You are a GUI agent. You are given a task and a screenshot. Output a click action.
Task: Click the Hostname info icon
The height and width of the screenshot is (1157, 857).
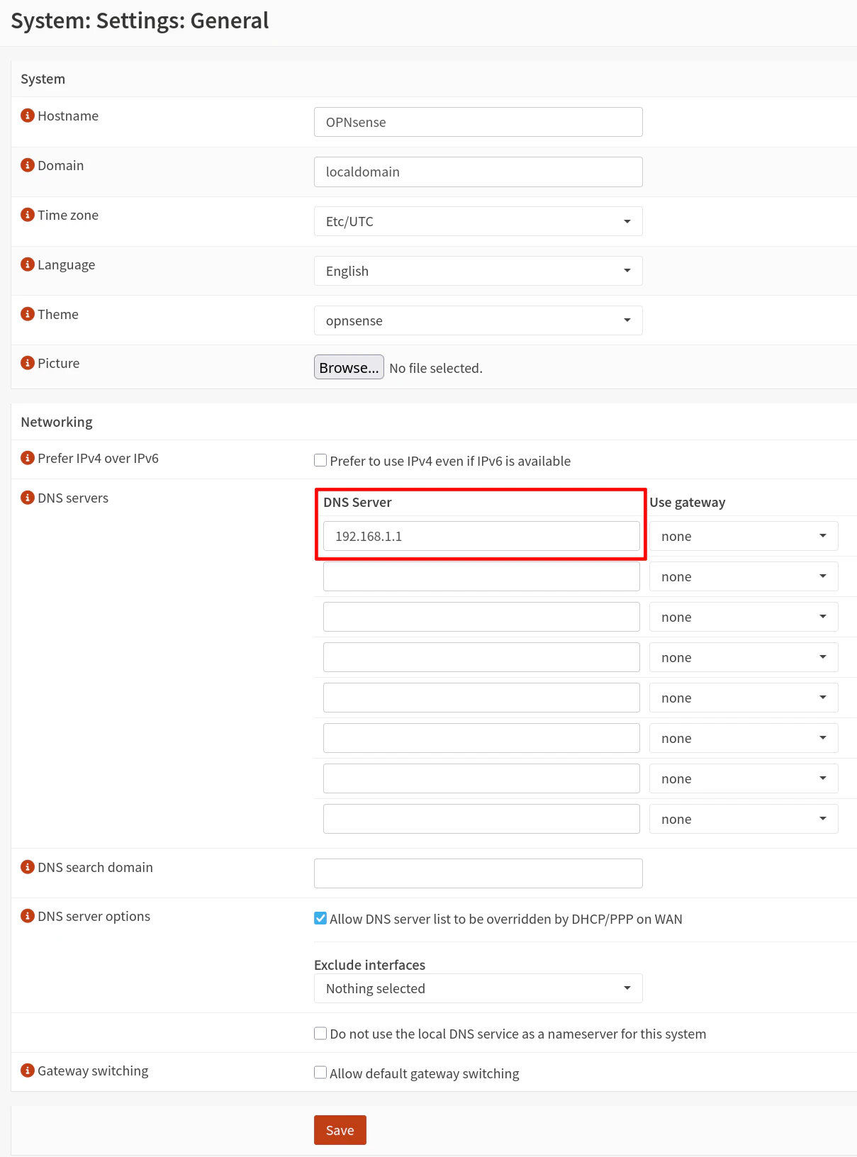tap(28, 116)
